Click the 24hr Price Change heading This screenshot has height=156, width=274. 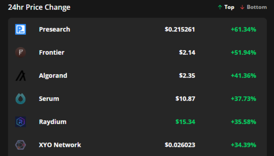point(39,7)
